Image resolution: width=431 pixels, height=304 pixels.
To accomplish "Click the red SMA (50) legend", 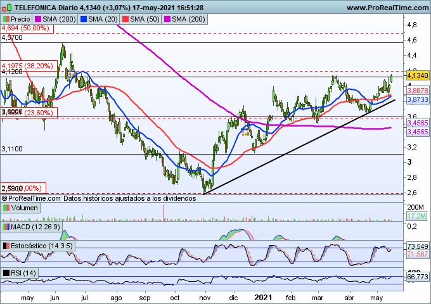I will [x=141, y=19].
